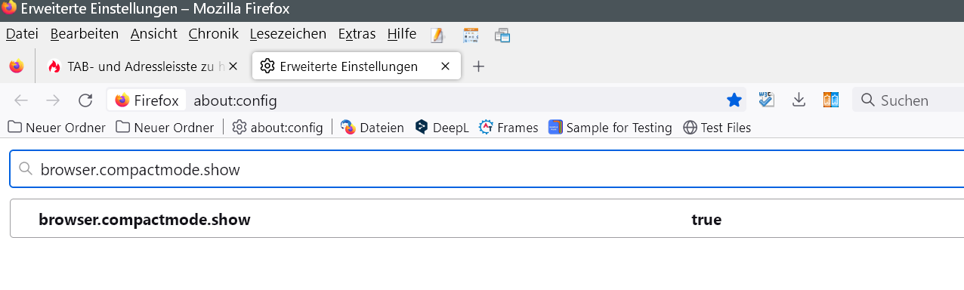The image size is (964, 290).
Task: Expand the first Neuer Ordner bookmark folder
Action: (x=57, y=128)
